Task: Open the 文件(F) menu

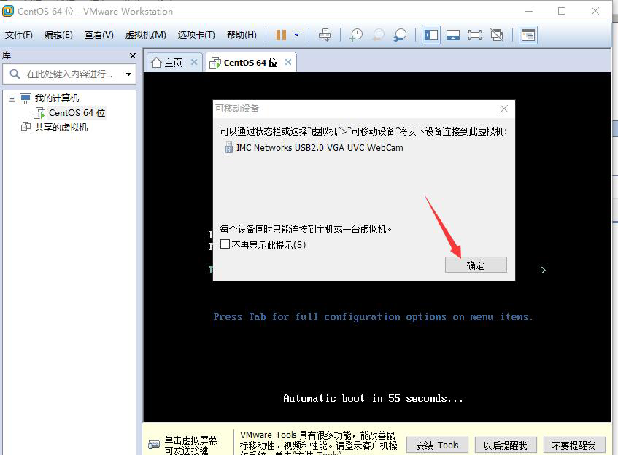Action: (18, 35)
